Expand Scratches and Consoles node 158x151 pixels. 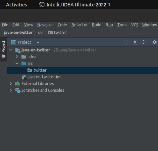pyautogui.click(x=11, y=90)
